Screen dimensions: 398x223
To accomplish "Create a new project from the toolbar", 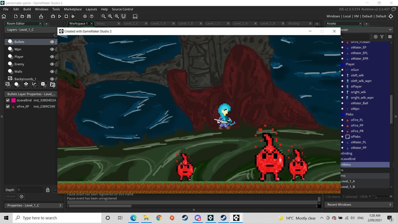I will point(16,16).
